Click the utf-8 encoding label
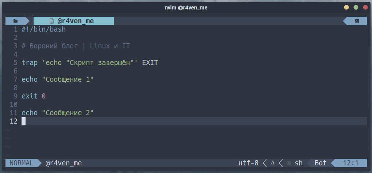The width and height of the screenshot is (372, 173). pyautogui.click(x=248, y=163)
